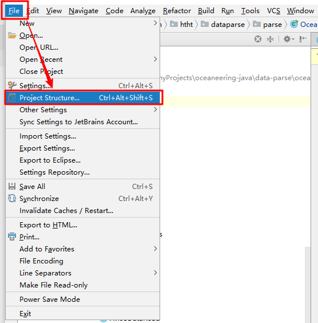Open the Run menu
318x323 pixels.
click(x=228, y=11)
